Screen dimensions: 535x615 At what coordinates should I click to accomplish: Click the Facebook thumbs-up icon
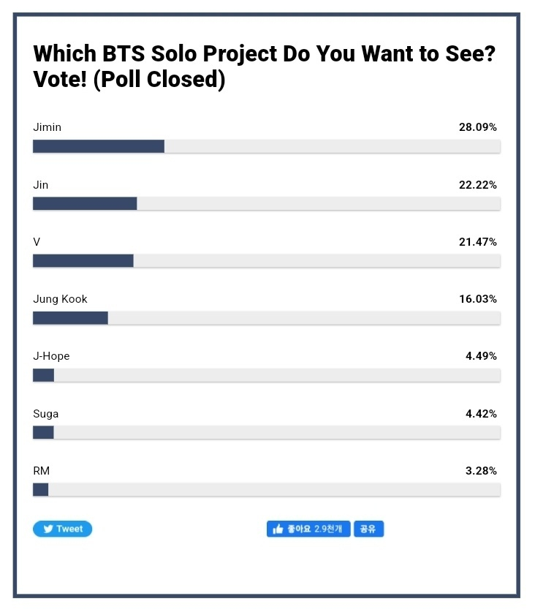pyautogui.click(x=278, y=529)
